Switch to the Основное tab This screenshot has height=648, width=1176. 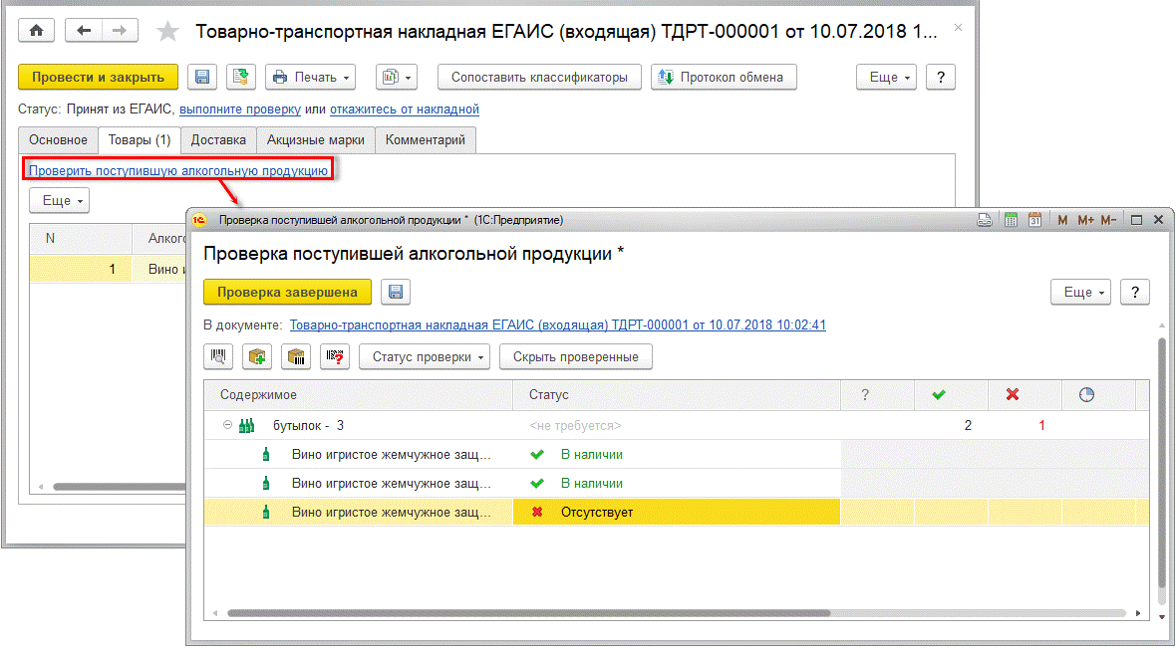(59, 140)
